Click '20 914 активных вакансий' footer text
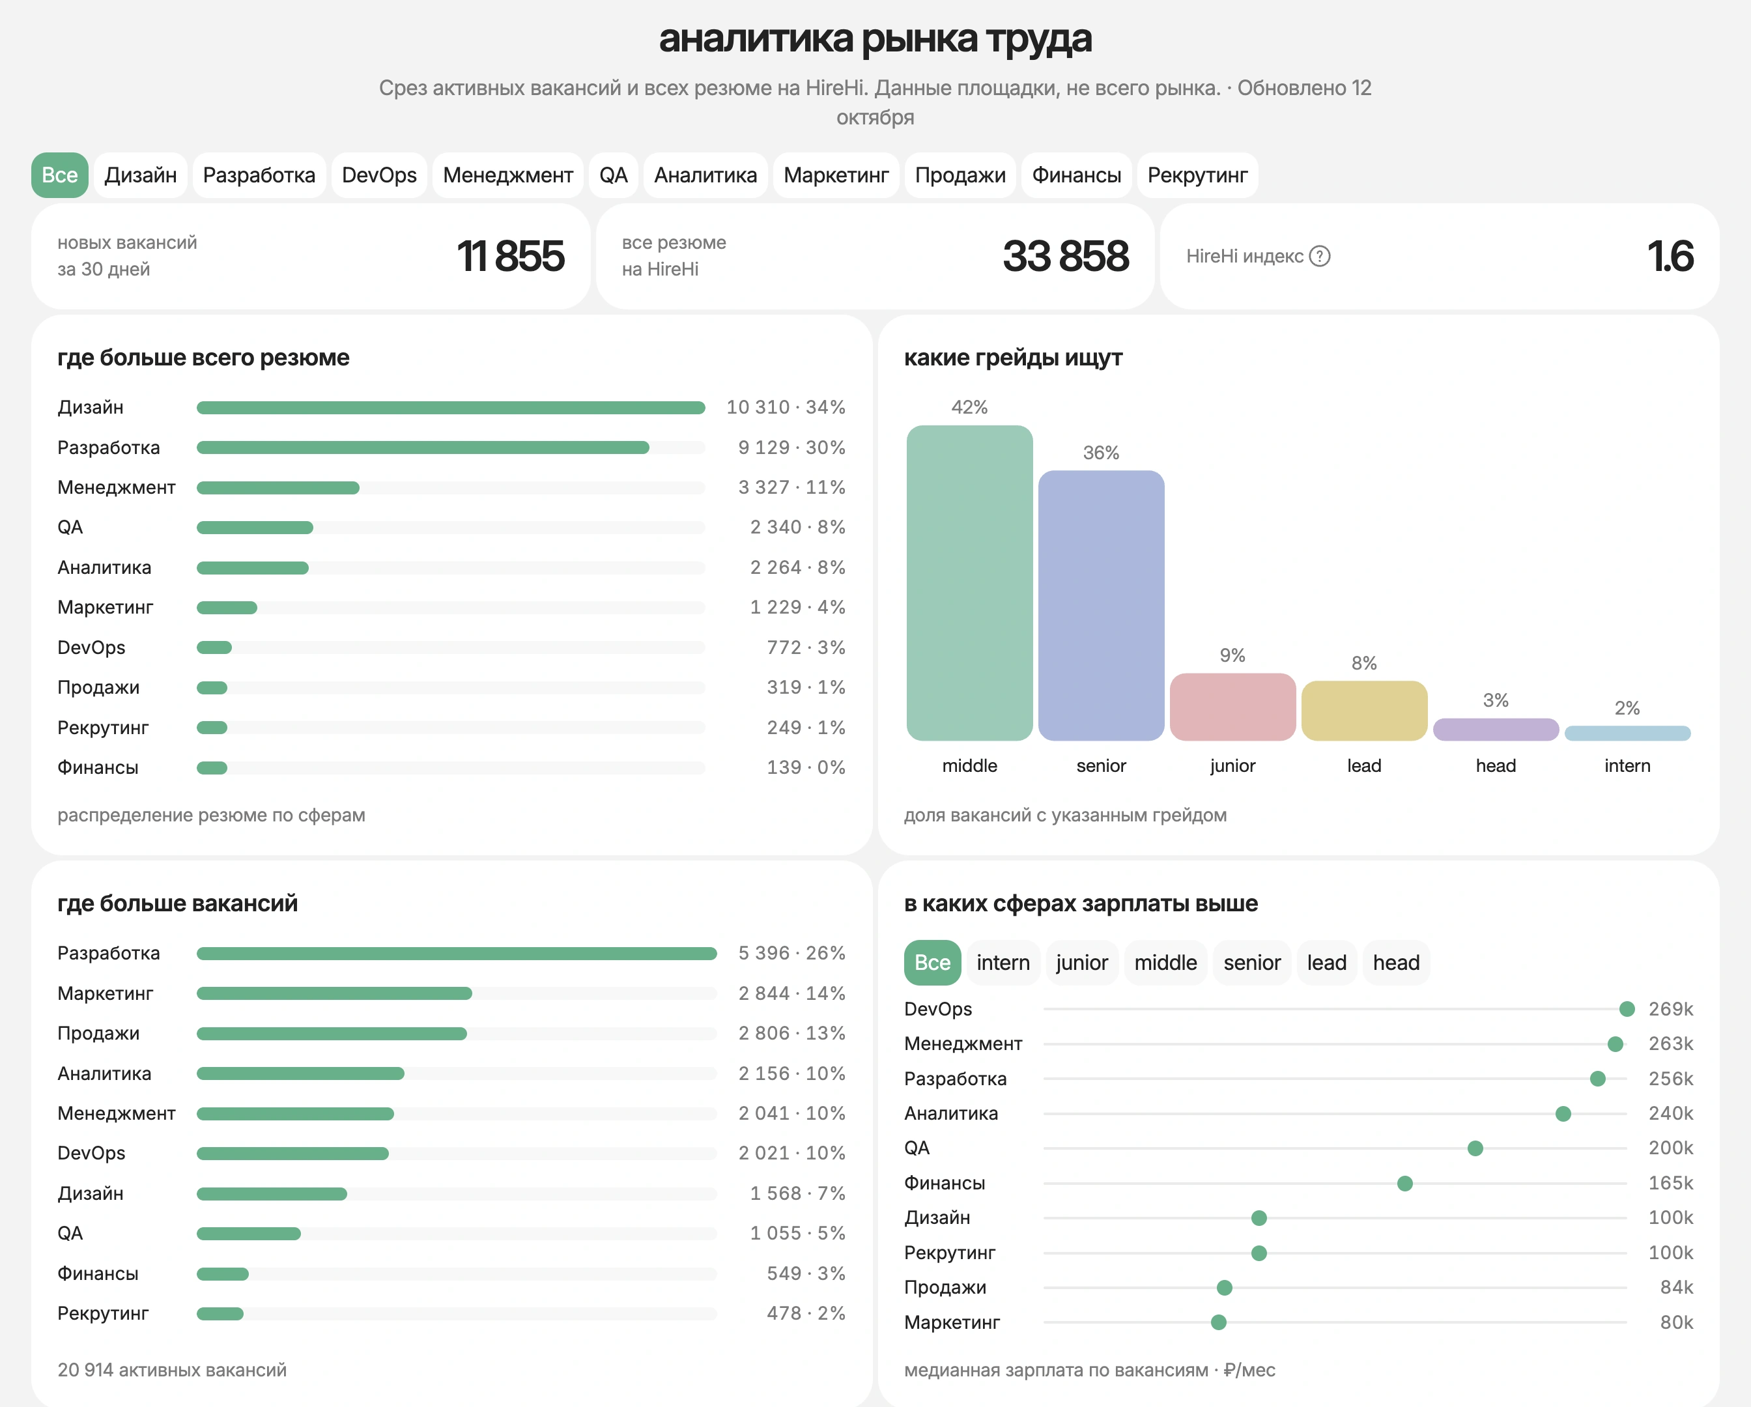The height and width of the screenshot is (1407, 1751). pyautogui.click(x=172, y=1370)
